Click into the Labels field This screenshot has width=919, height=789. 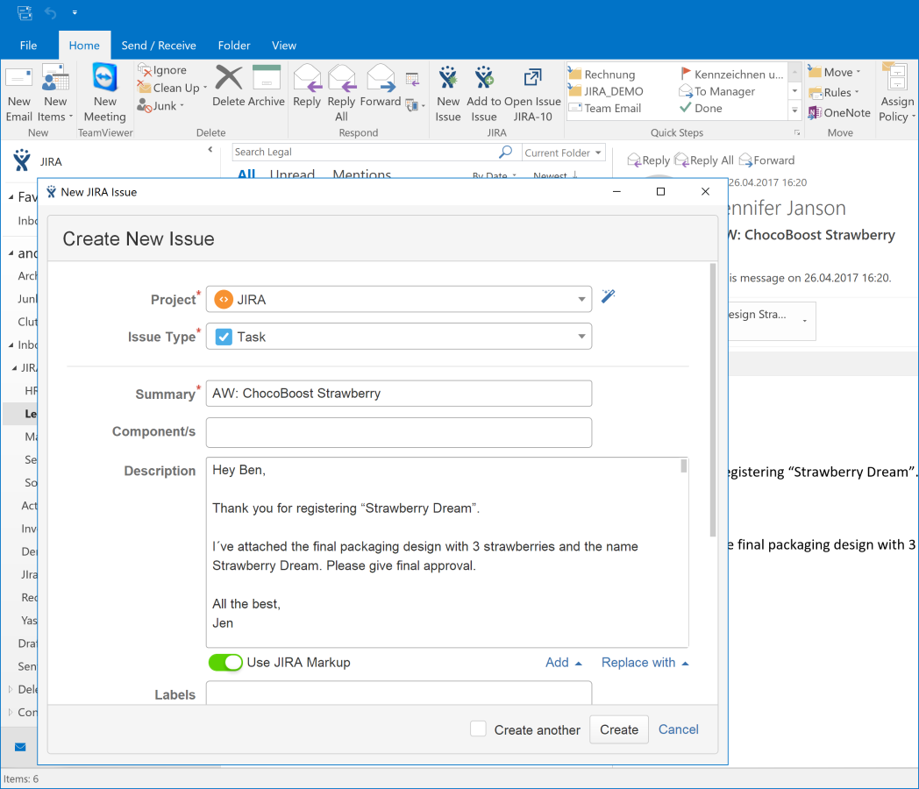pyautogui.click(x=398, y=693)
